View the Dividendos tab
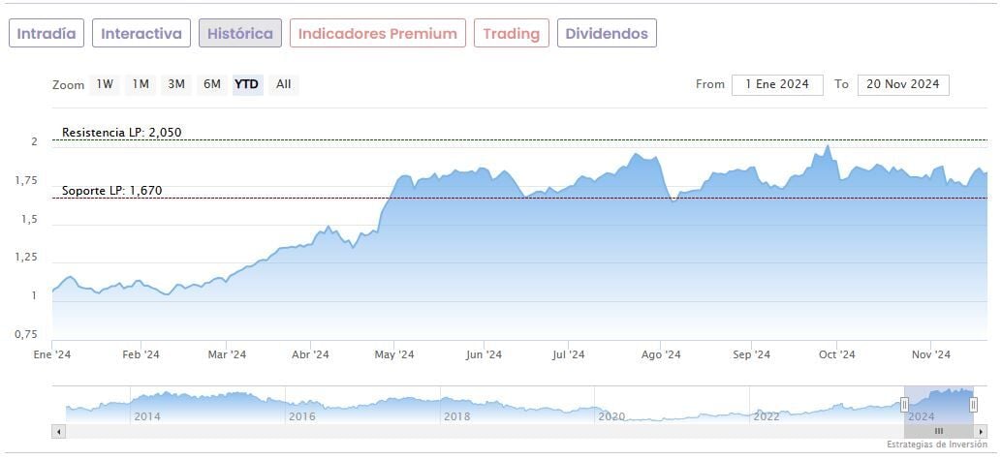 point(607,34)
